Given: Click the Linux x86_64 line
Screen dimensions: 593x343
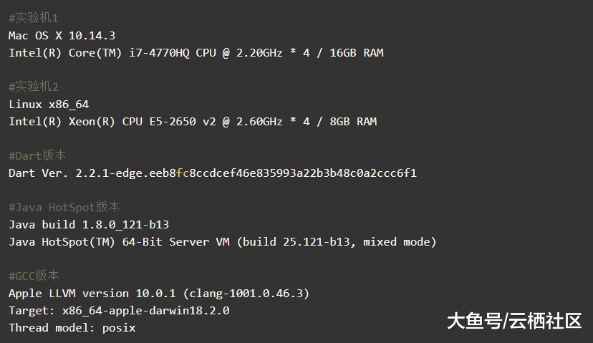Looking at the screenshot, I should coord(49,104).
